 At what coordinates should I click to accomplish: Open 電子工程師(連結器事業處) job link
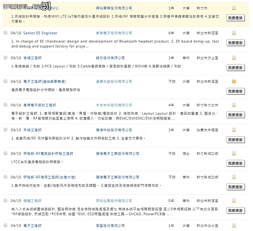[x=45, y=81]
